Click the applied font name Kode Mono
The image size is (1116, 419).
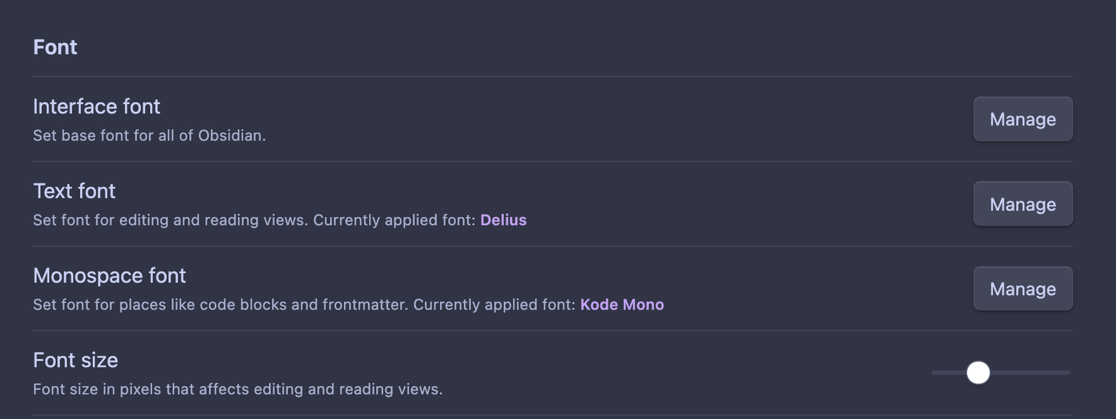pyautogui.click(x=622, y=305)
